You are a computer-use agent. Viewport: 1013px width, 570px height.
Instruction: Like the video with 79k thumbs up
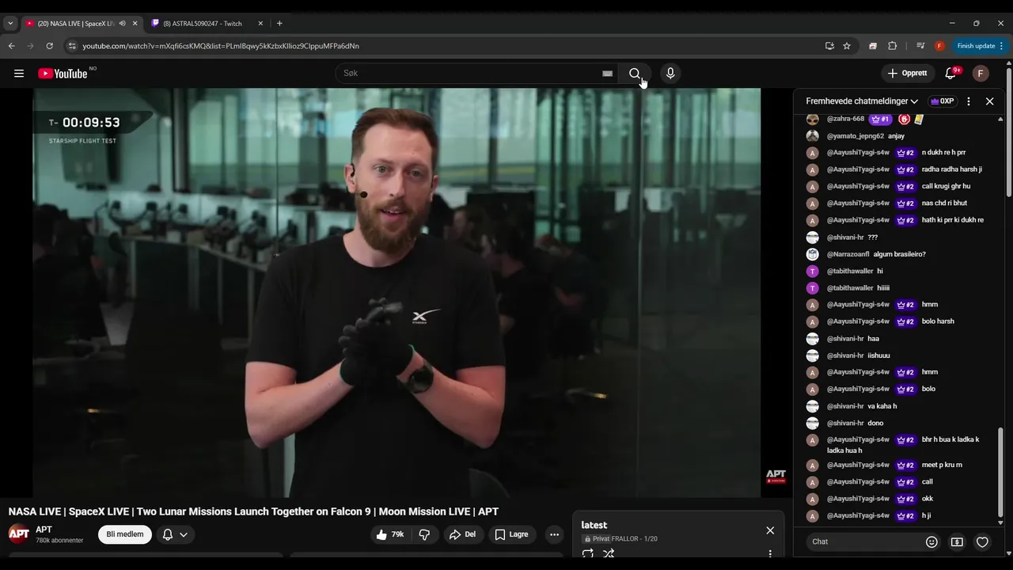389,534
